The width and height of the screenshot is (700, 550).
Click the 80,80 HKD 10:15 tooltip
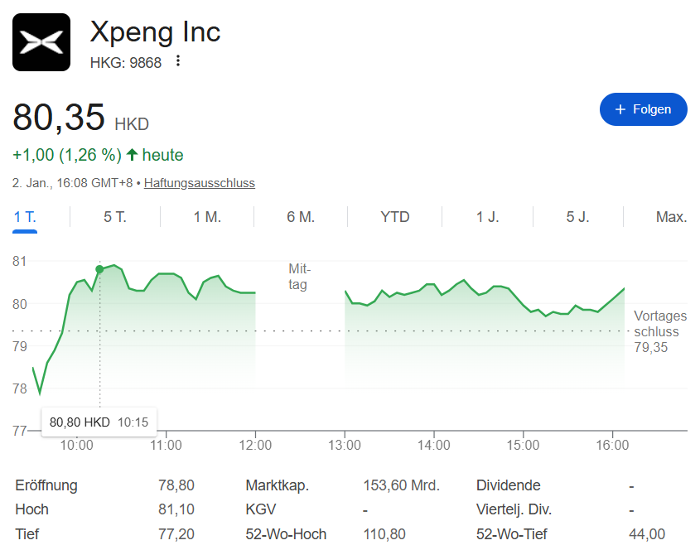point(99,422)
